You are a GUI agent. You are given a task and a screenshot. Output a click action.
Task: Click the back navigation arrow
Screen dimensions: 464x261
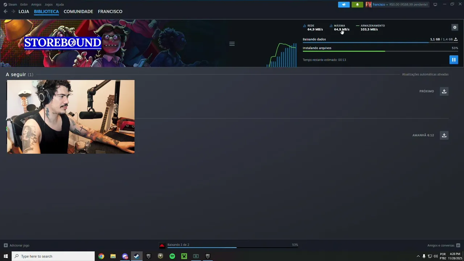pos(5,12)
